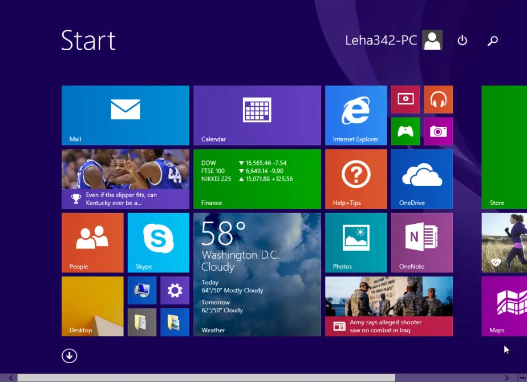This screenshot has width=527, height=382.
Task: Click the power options button
Action: point(463,41)
